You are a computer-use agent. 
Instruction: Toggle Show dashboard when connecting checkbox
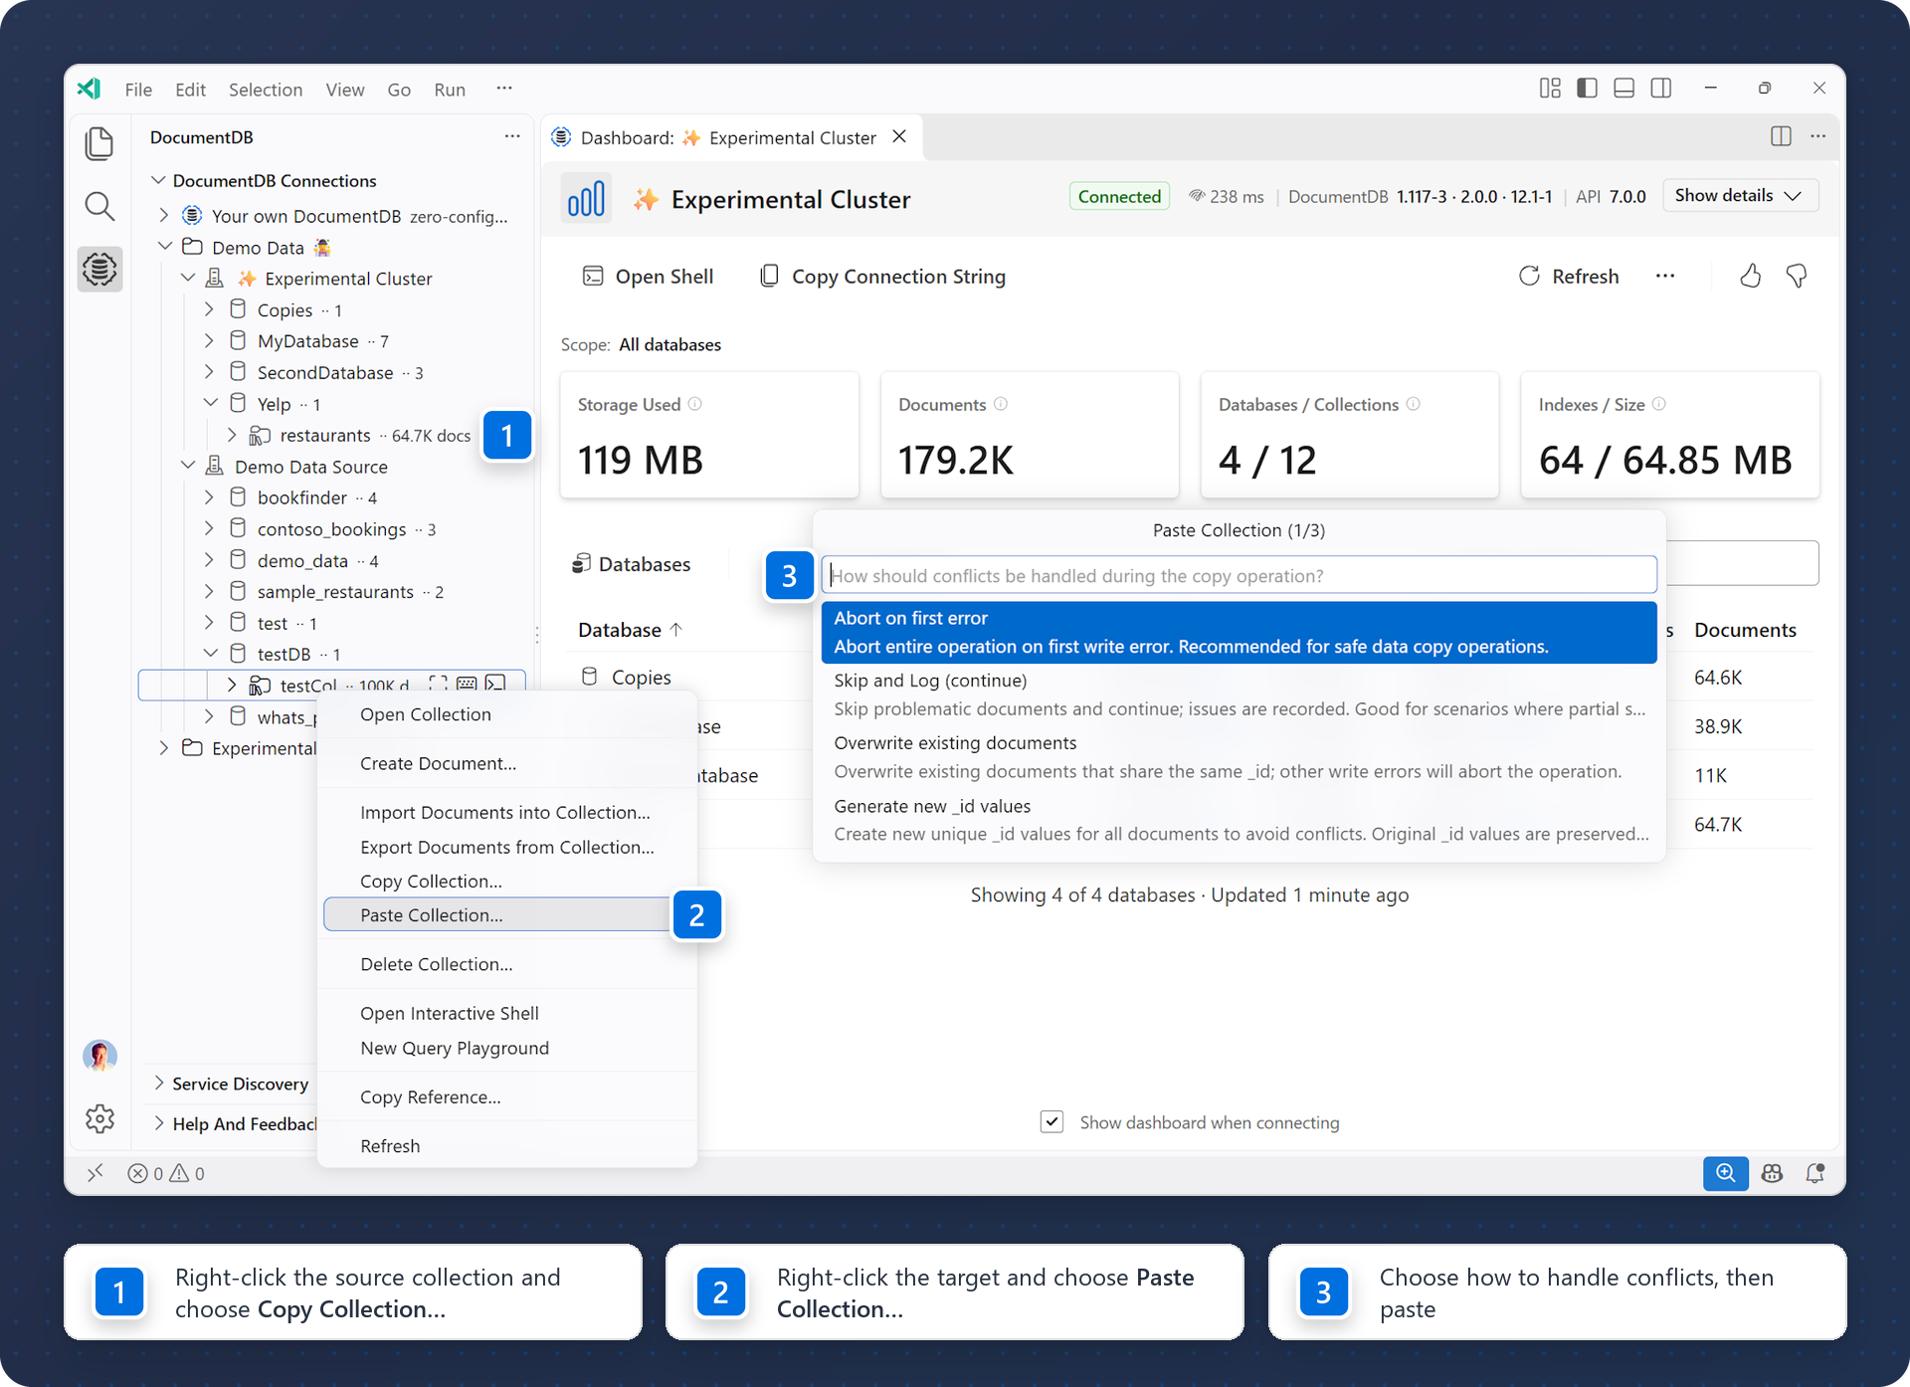coord(1051,1122)
